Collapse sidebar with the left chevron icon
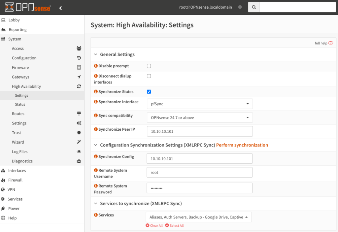This screenshot has height=232, width=338. click(61, 8)
